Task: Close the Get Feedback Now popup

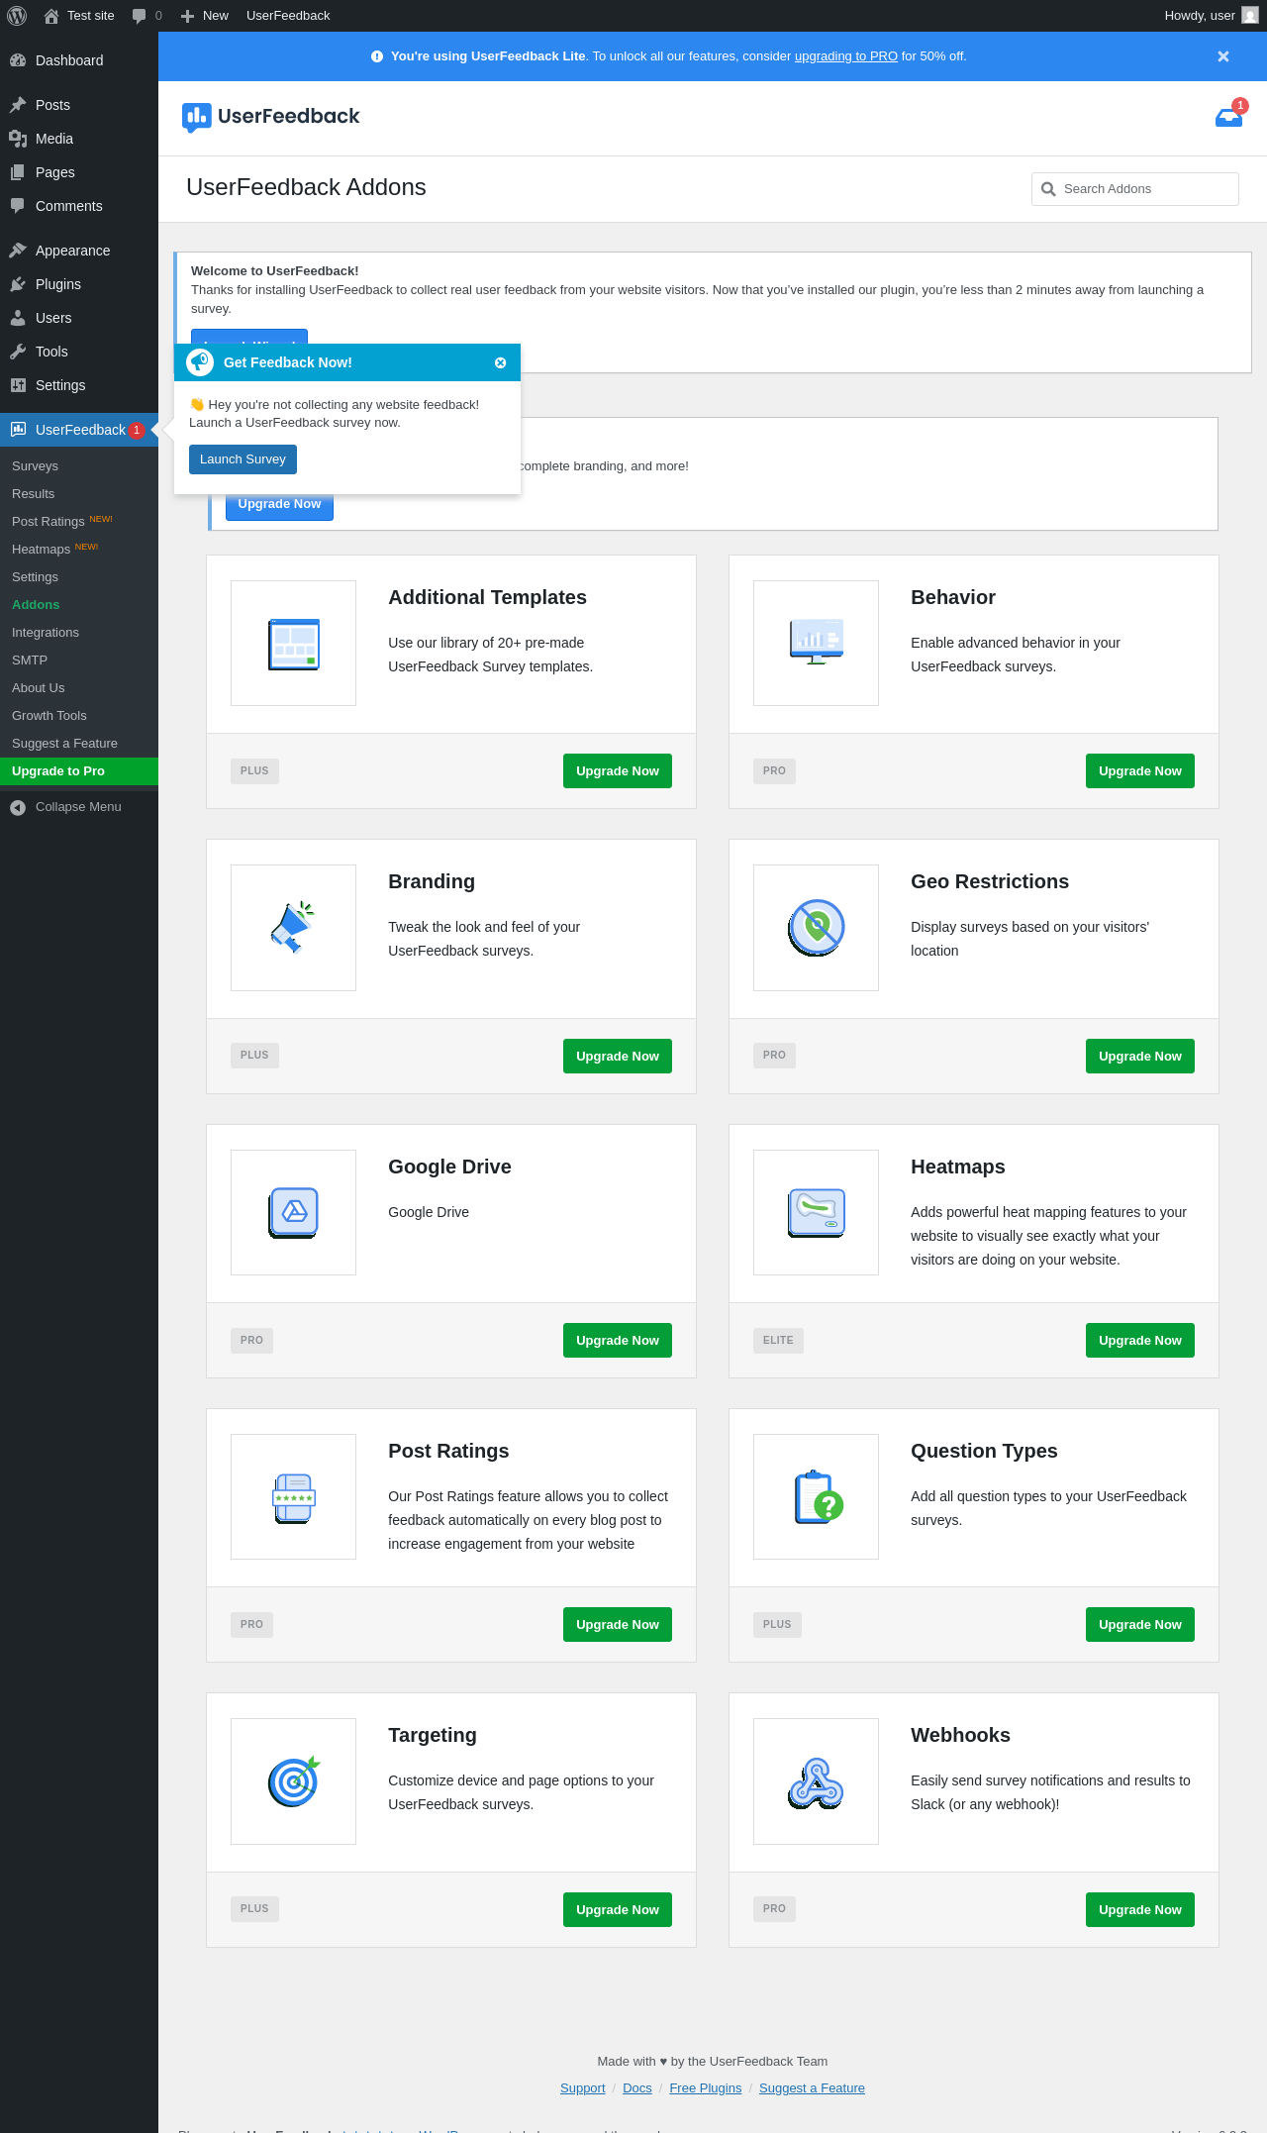Action: (500, 362)
